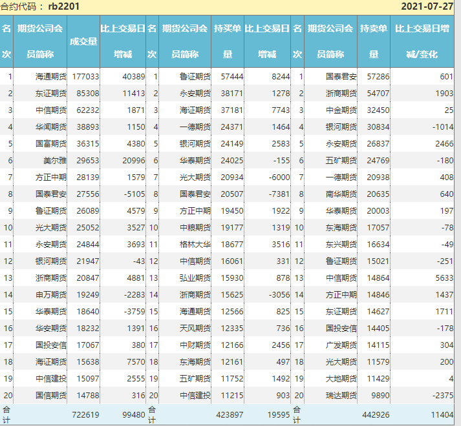Viewport: 461px width, 426px height.
Task: Click the 持卖单量 column header
Action: coord(373,41)
